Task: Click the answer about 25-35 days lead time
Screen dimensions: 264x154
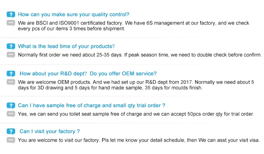Action: 140,55
